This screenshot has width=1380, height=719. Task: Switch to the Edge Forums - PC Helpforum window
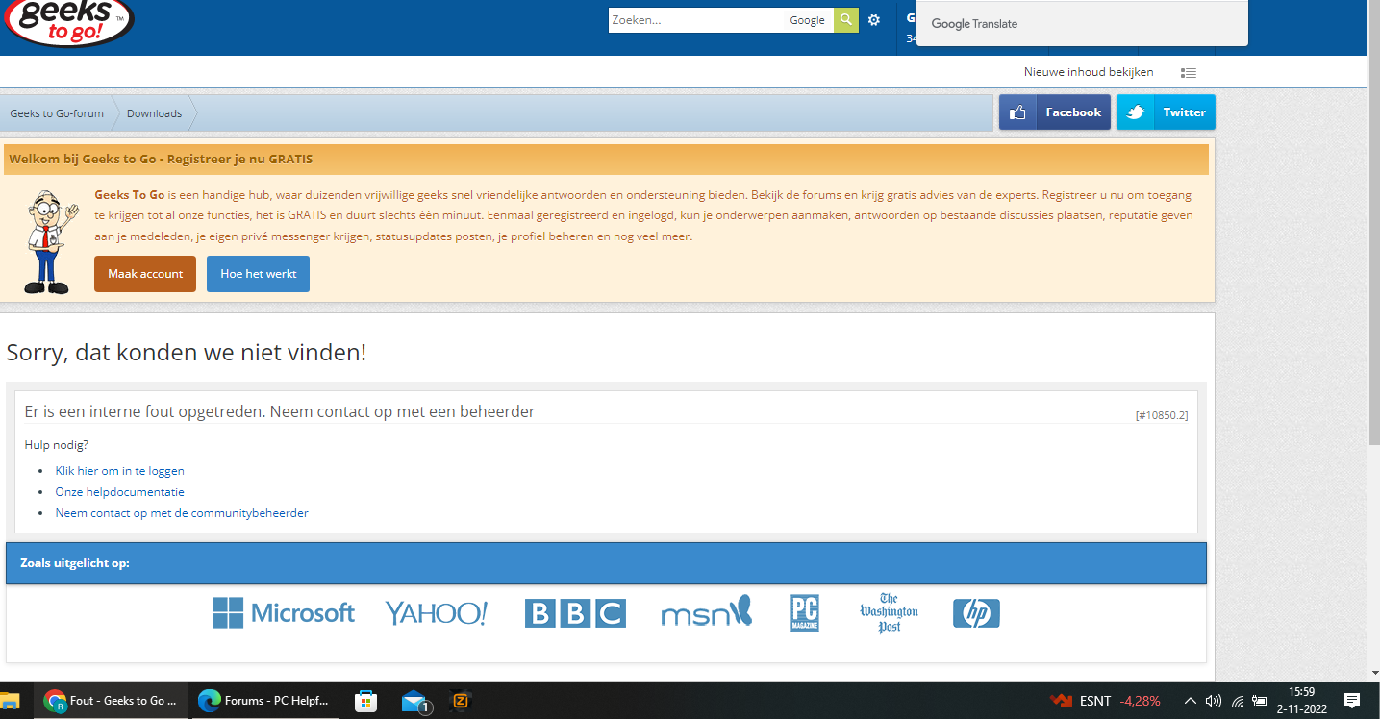(263, 701)
